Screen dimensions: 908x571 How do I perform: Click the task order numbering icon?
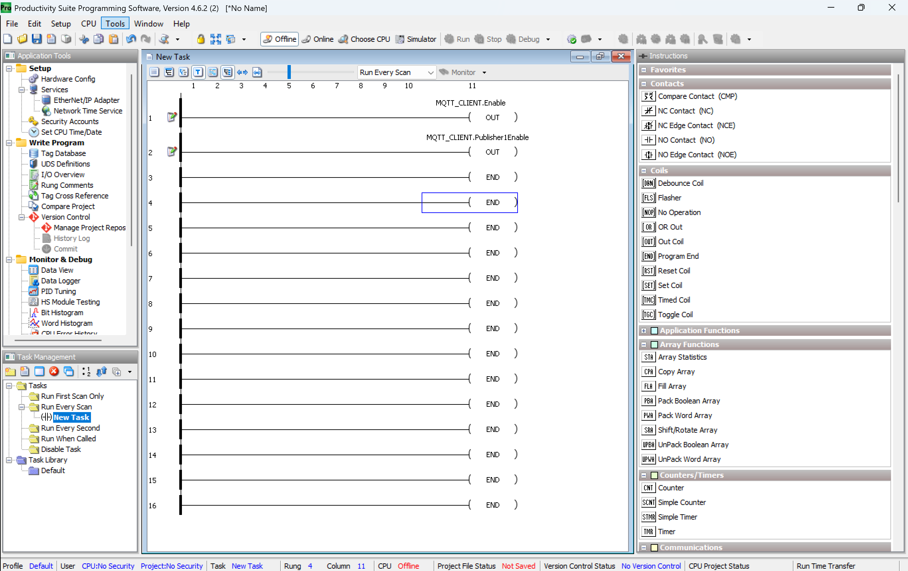[x=86, y=371]
